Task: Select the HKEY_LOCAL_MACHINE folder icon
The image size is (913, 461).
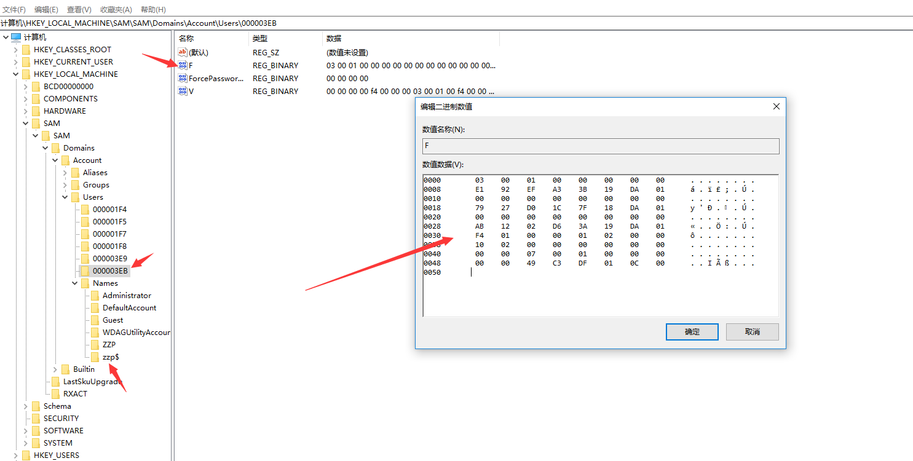Action: [x=26, y=74]
